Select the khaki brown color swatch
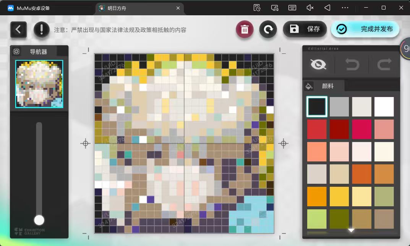Image resolution: width=410 pixels, height=246 pixels. (x=361, y=219)
